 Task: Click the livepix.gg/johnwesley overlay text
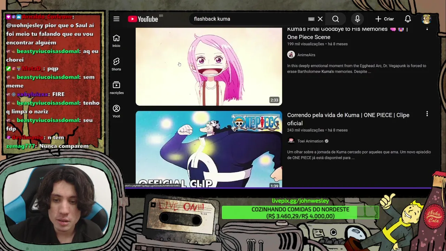(x=300, y=201)
